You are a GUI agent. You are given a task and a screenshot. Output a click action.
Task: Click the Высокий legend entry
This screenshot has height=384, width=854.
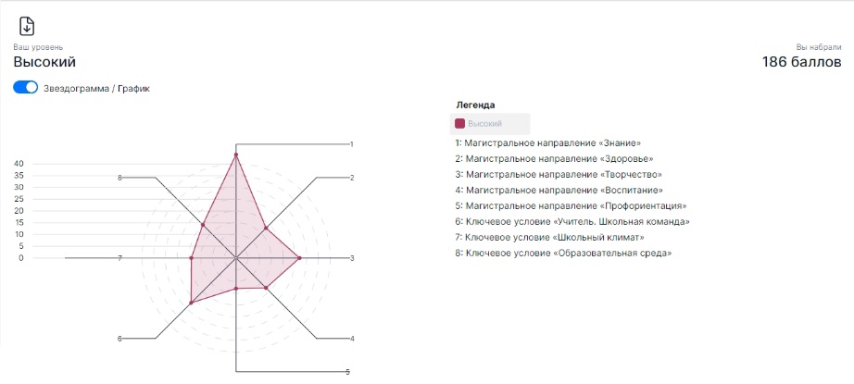tap(490, 123)
